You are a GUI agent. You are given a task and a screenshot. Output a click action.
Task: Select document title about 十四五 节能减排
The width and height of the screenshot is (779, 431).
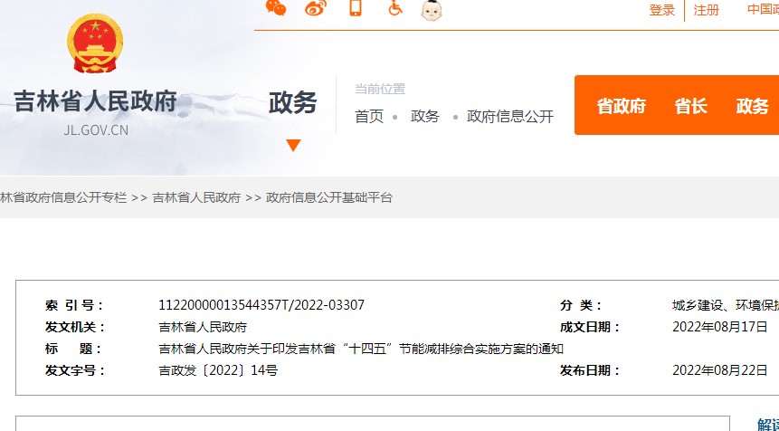coord(361,349)
